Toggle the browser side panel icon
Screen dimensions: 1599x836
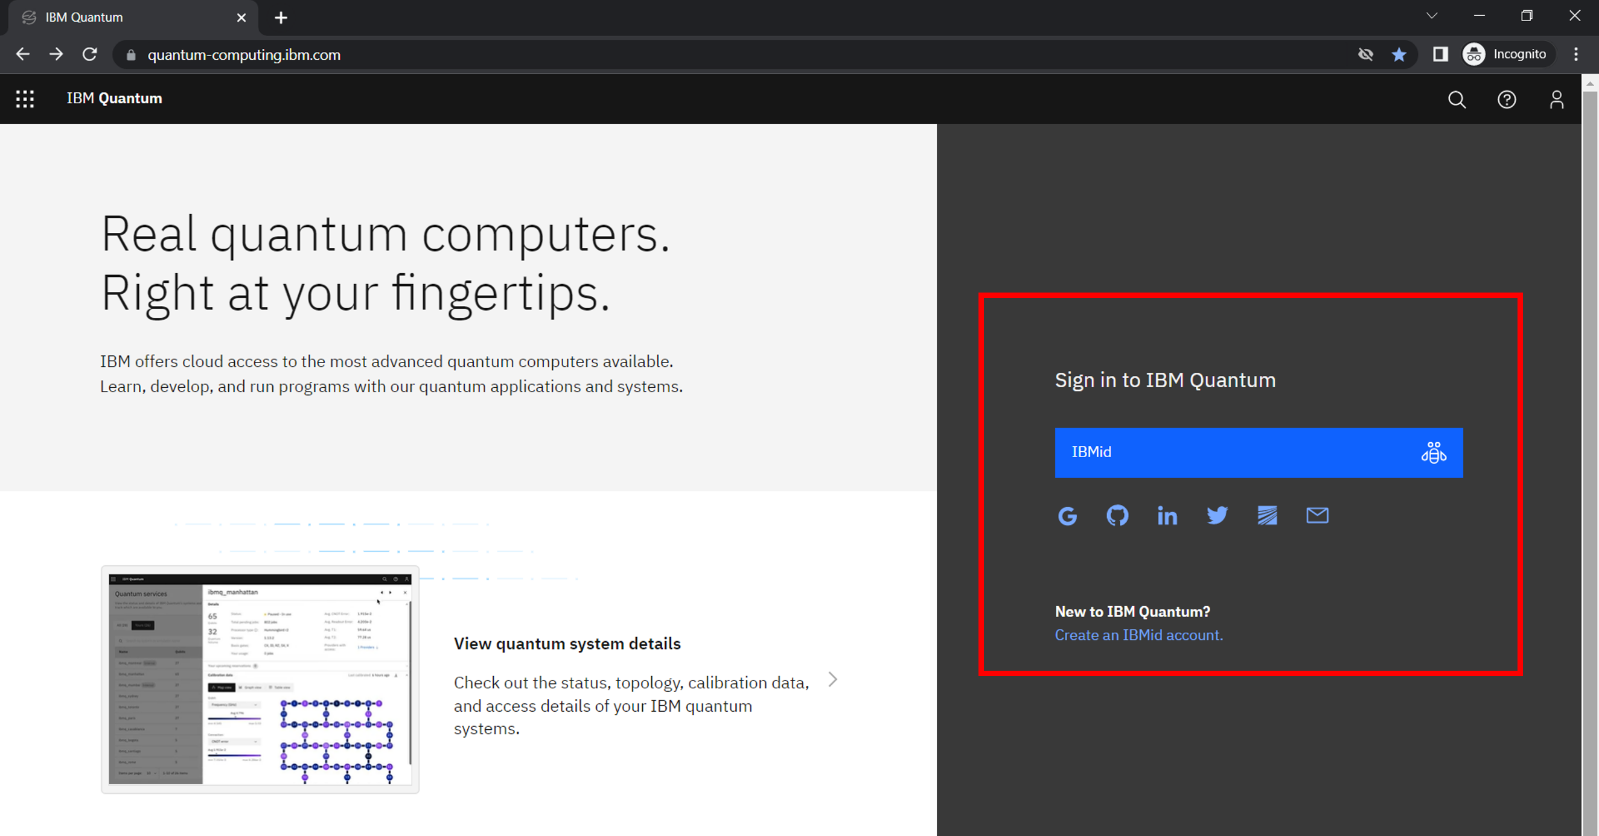tap(1440, 54)
